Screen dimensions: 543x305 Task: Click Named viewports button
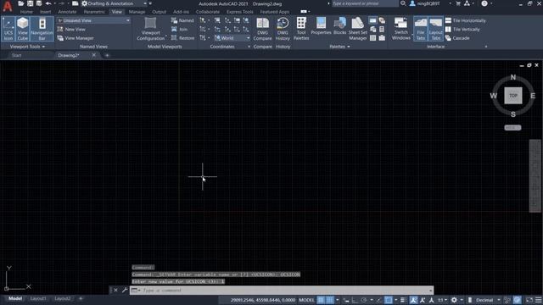pos(182,20)
